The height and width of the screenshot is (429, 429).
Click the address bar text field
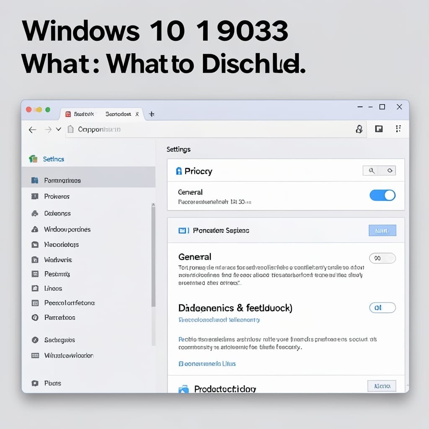tap(216, 129)
